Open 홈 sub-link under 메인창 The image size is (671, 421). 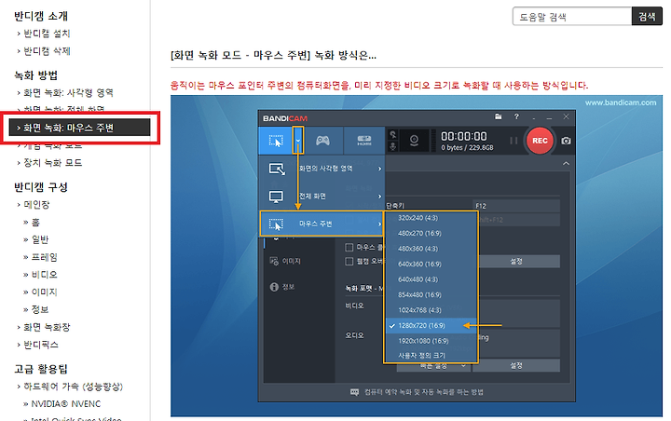35,222
